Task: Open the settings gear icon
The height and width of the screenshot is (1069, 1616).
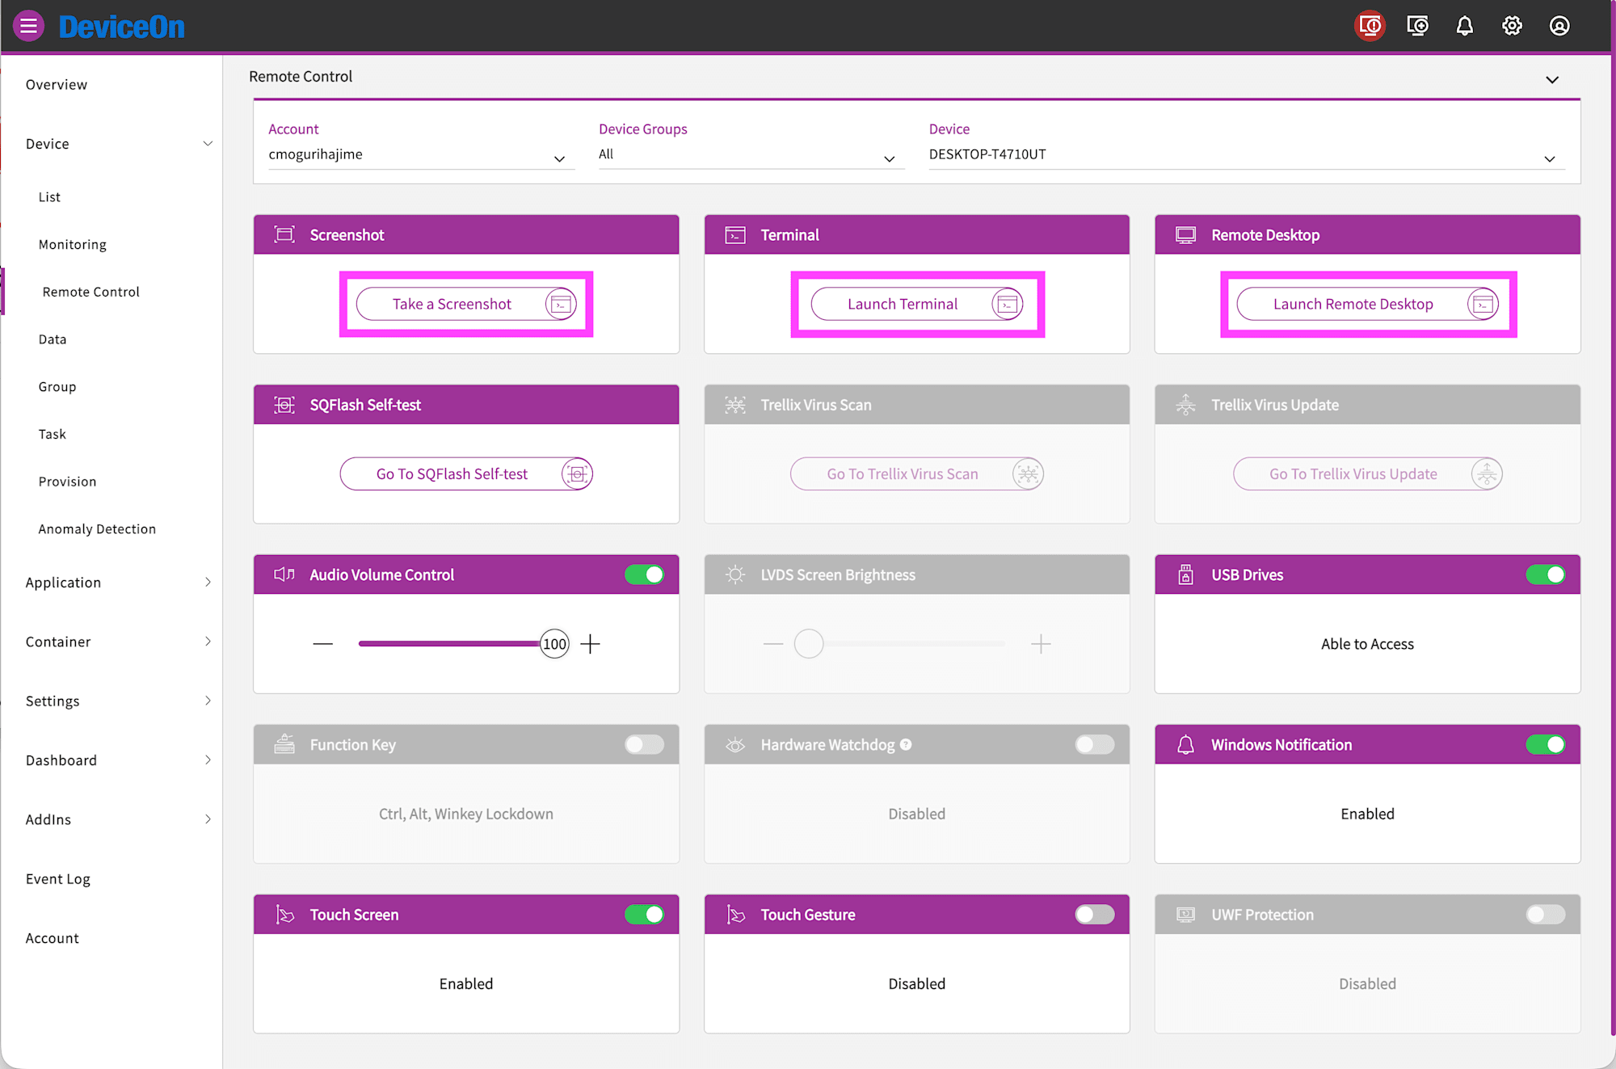Action: tap(1512, 26)
